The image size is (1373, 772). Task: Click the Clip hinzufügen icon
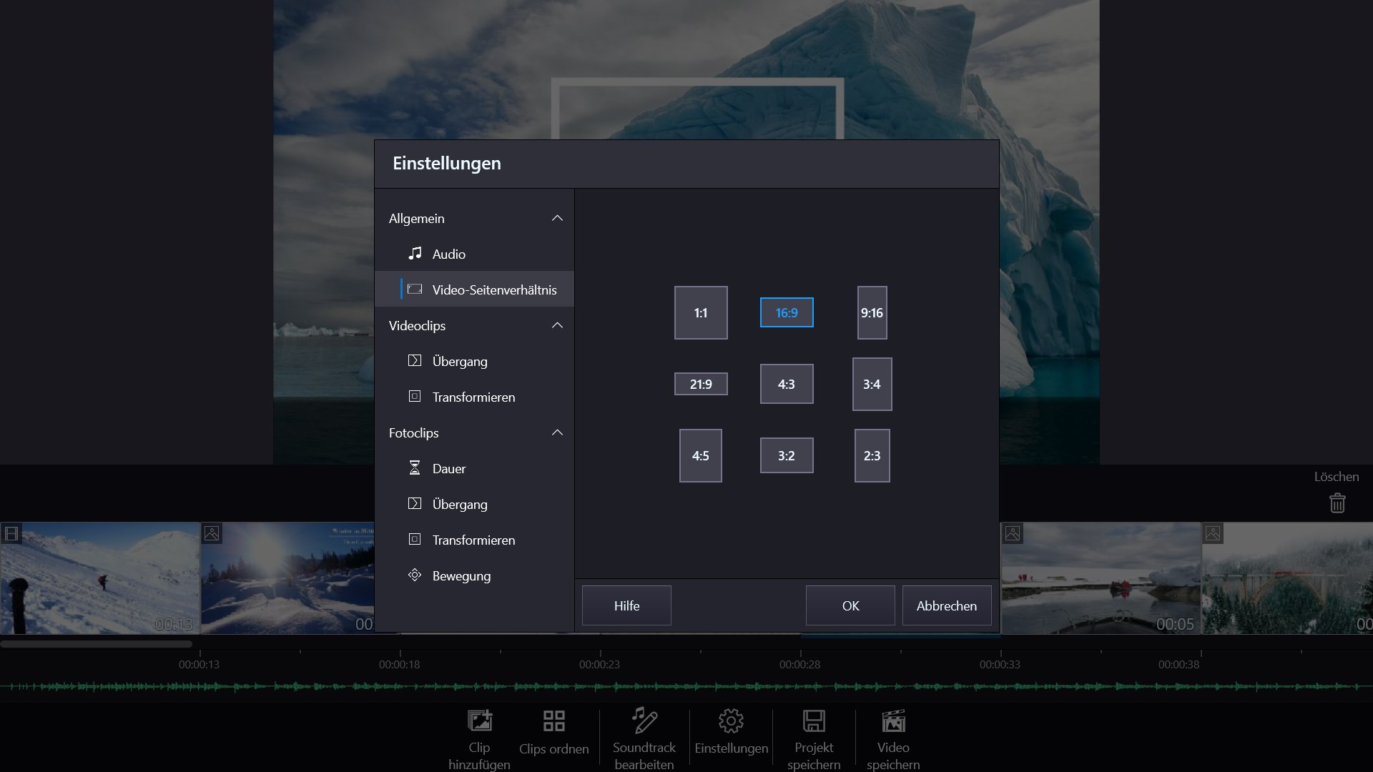(x=479, y=721)
